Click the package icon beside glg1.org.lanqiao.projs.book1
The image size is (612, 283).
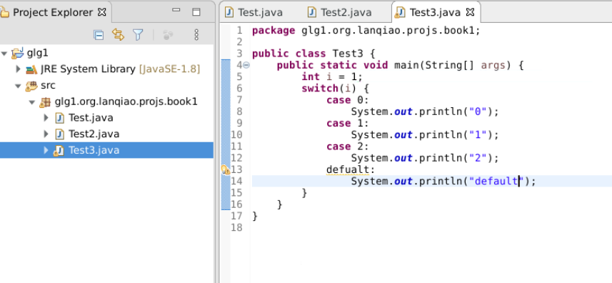(45, 102)
